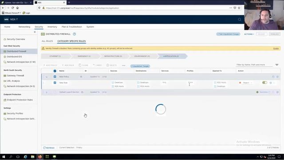Click Add Policy button

tap(50, 65)
